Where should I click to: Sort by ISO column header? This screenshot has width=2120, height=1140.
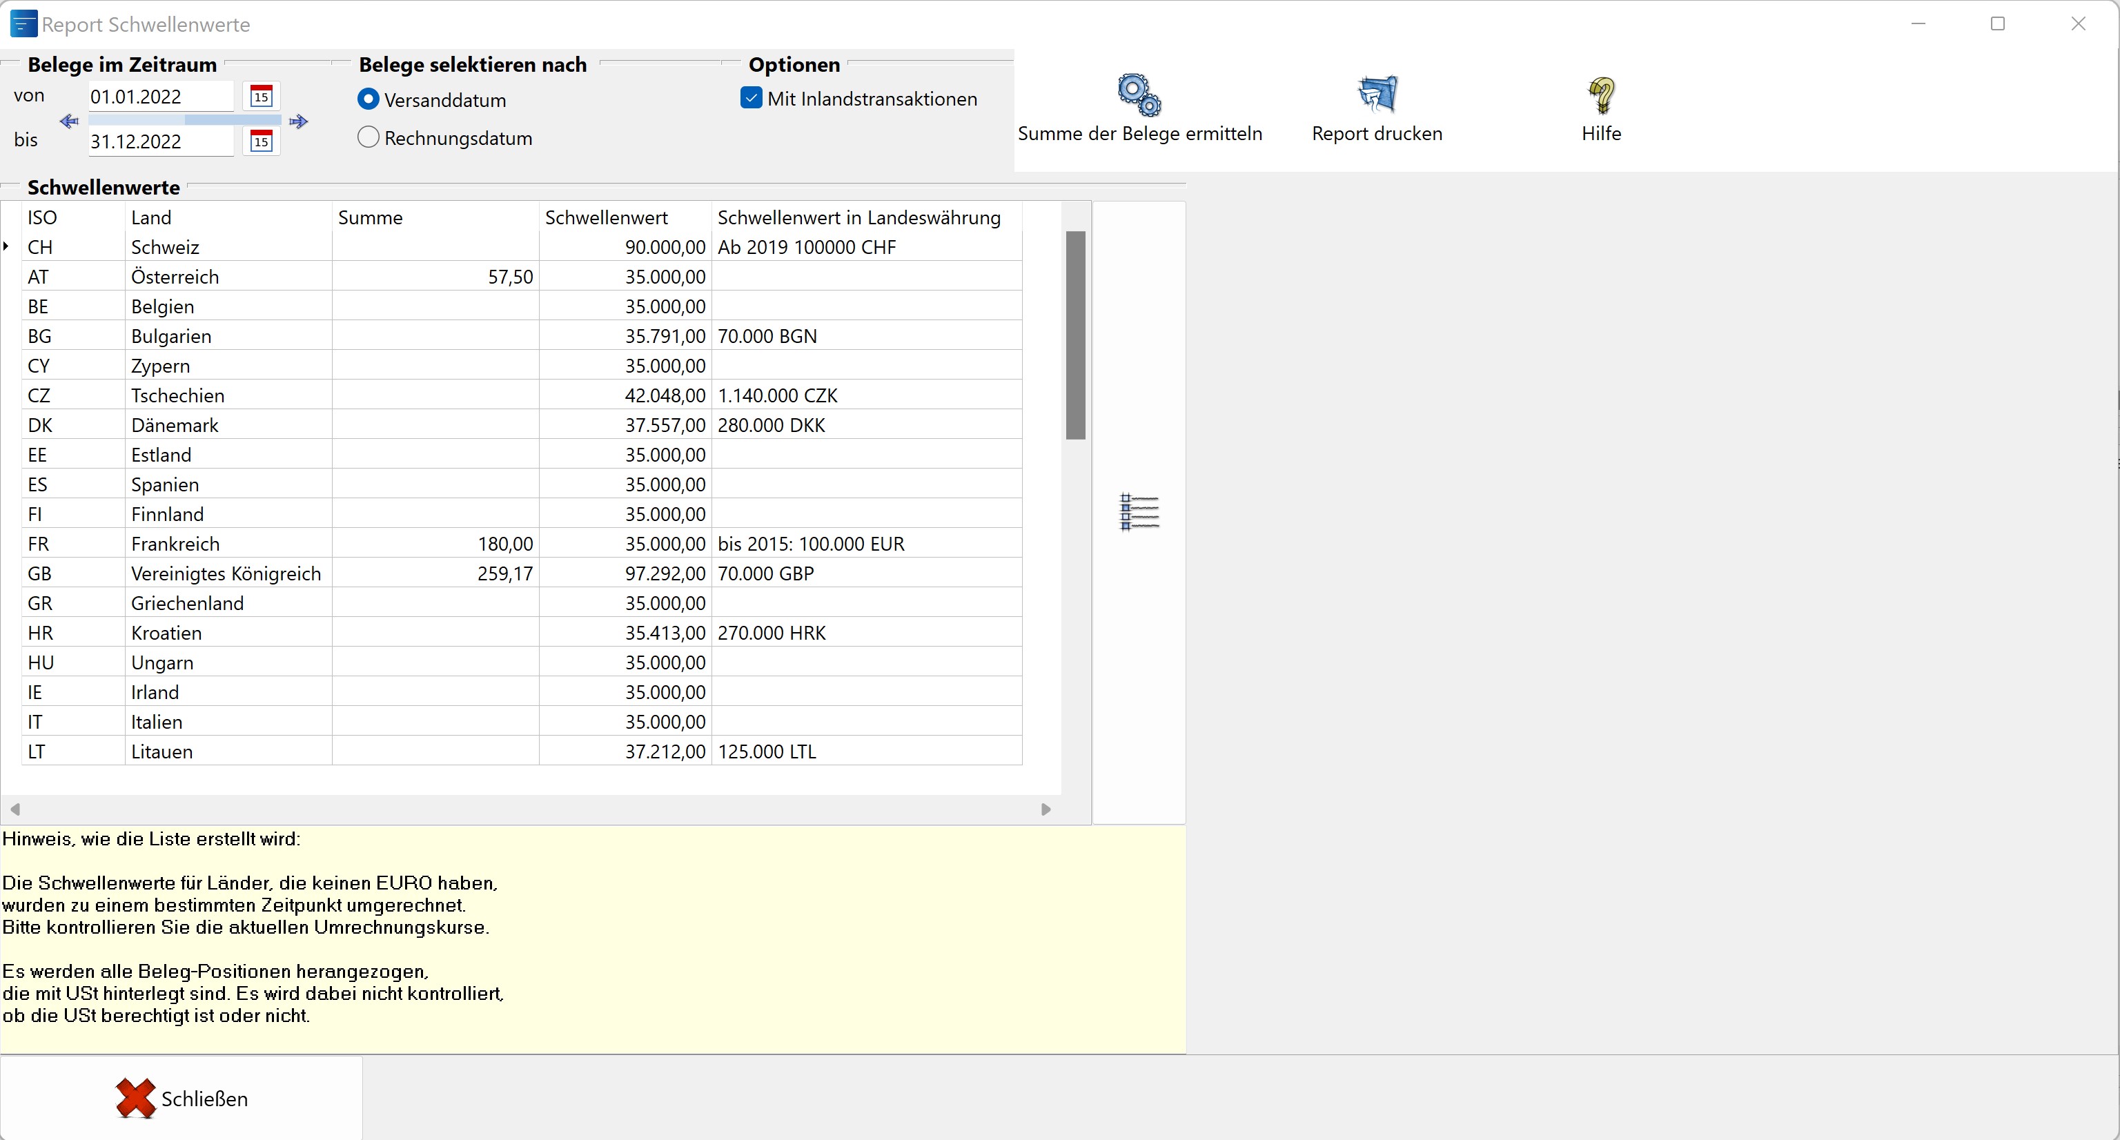point(73,217)
